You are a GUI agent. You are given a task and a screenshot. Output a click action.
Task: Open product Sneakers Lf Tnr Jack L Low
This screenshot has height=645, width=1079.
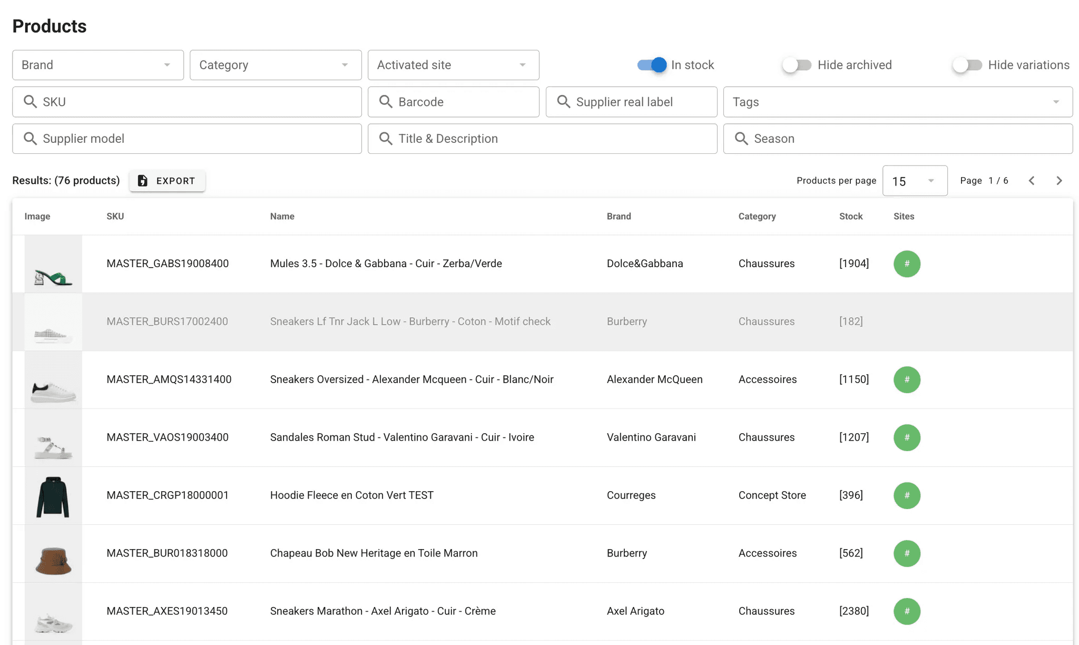pyautogui.click(x=410, y=321)
